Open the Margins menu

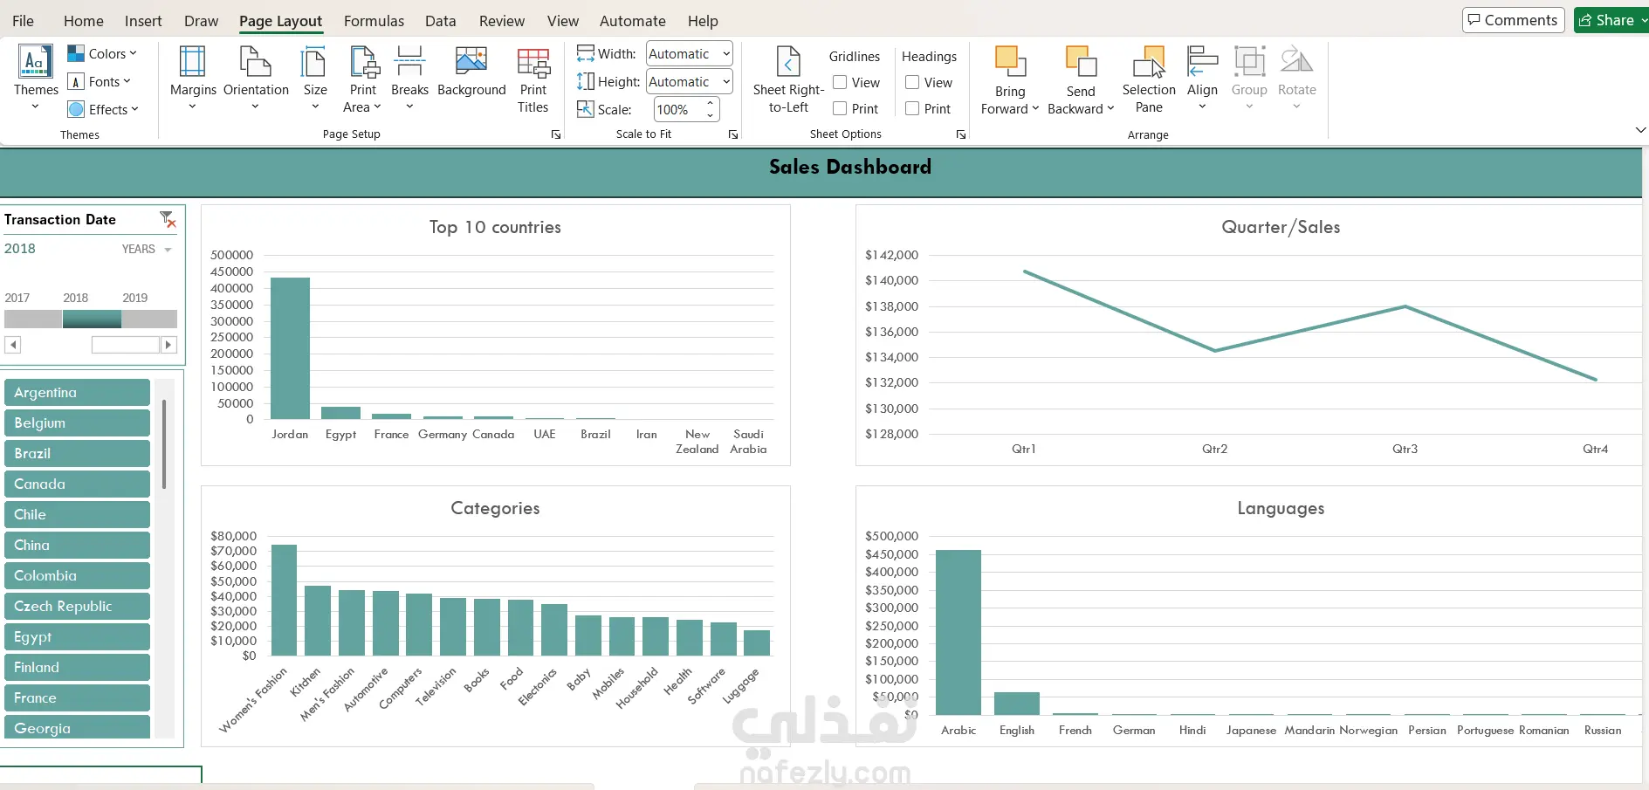coord(193,79)
